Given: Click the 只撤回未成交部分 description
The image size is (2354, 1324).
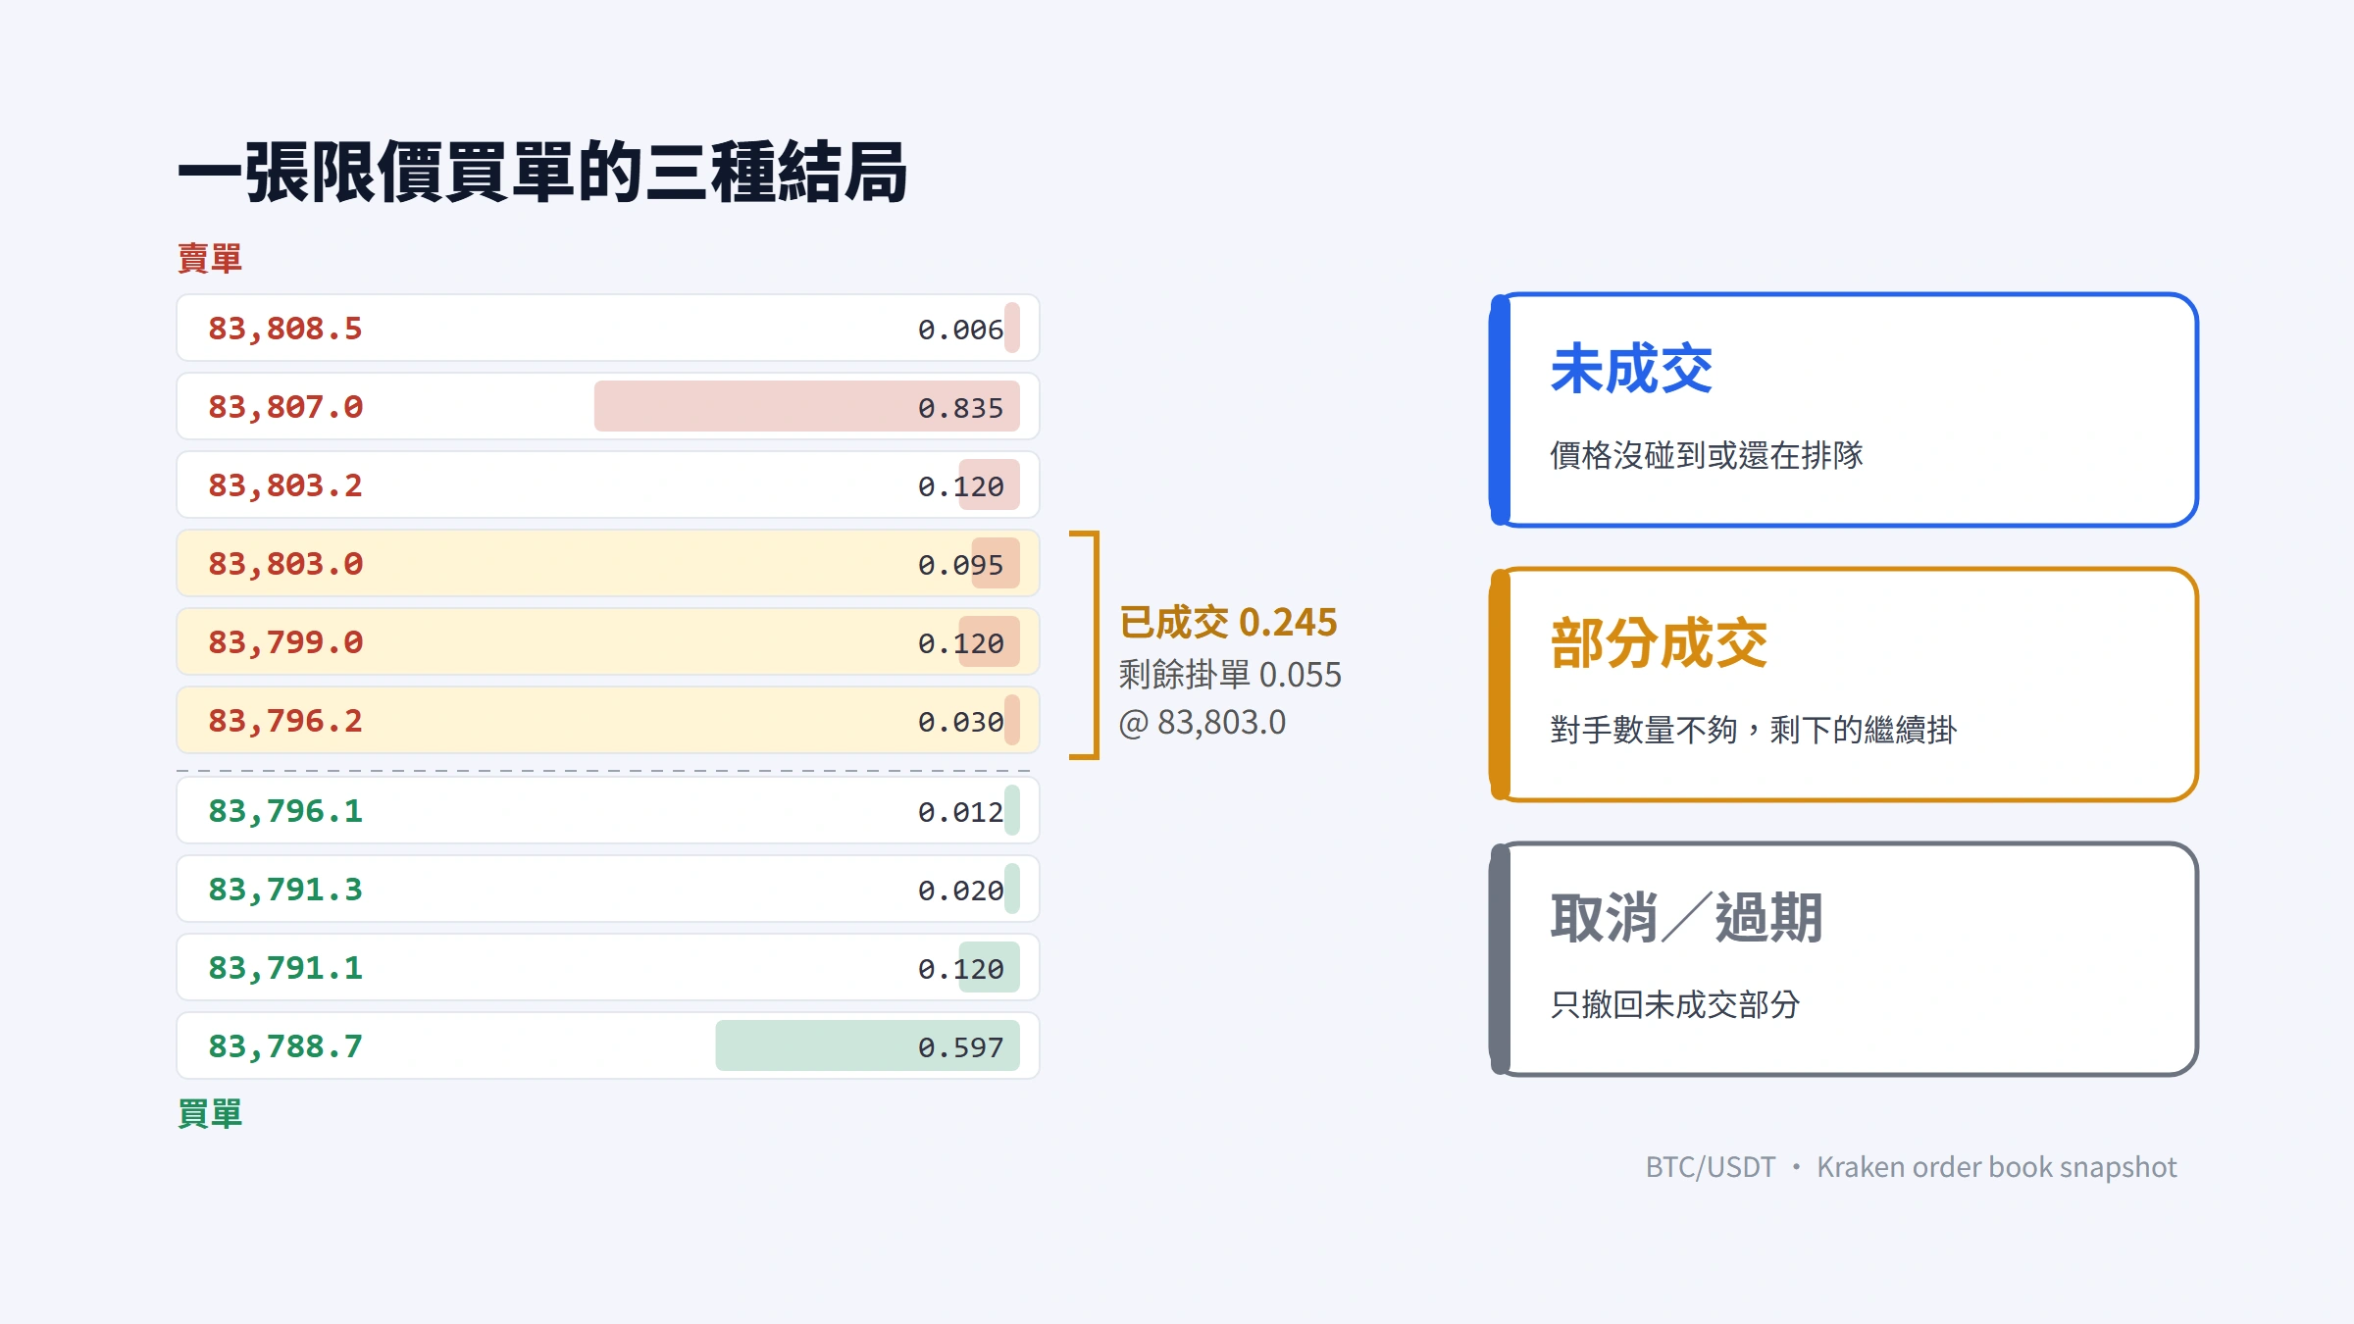Looking at the screenshot, I should tap(1675, 1004).
